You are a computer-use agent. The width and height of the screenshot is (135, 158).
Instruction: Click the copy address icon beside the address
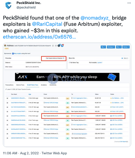[x=53, y=46]
